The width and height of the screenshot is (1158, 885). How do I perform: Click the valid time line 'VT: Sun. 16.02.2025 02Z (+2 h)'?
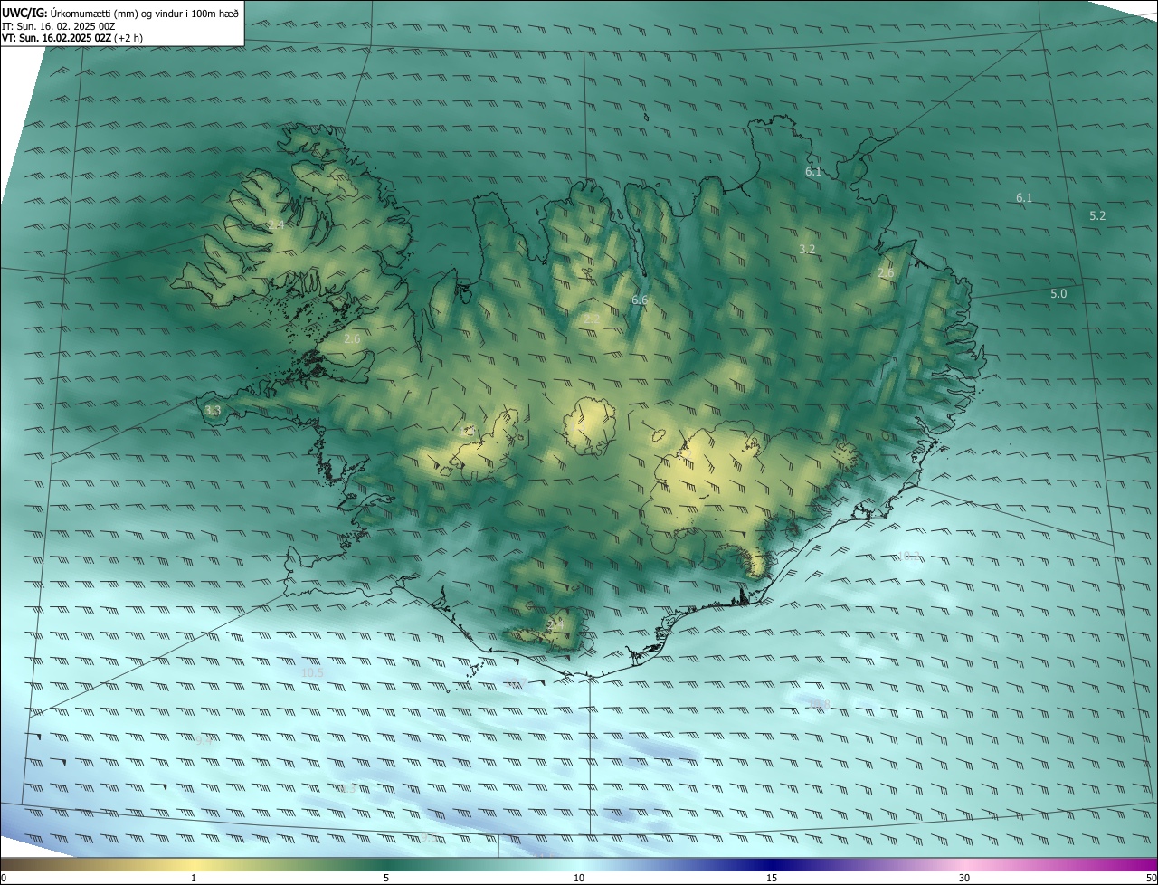72,38
